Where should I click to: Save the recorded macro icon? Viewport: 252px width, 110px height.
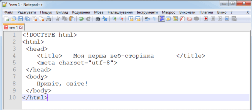click(234, 19)
